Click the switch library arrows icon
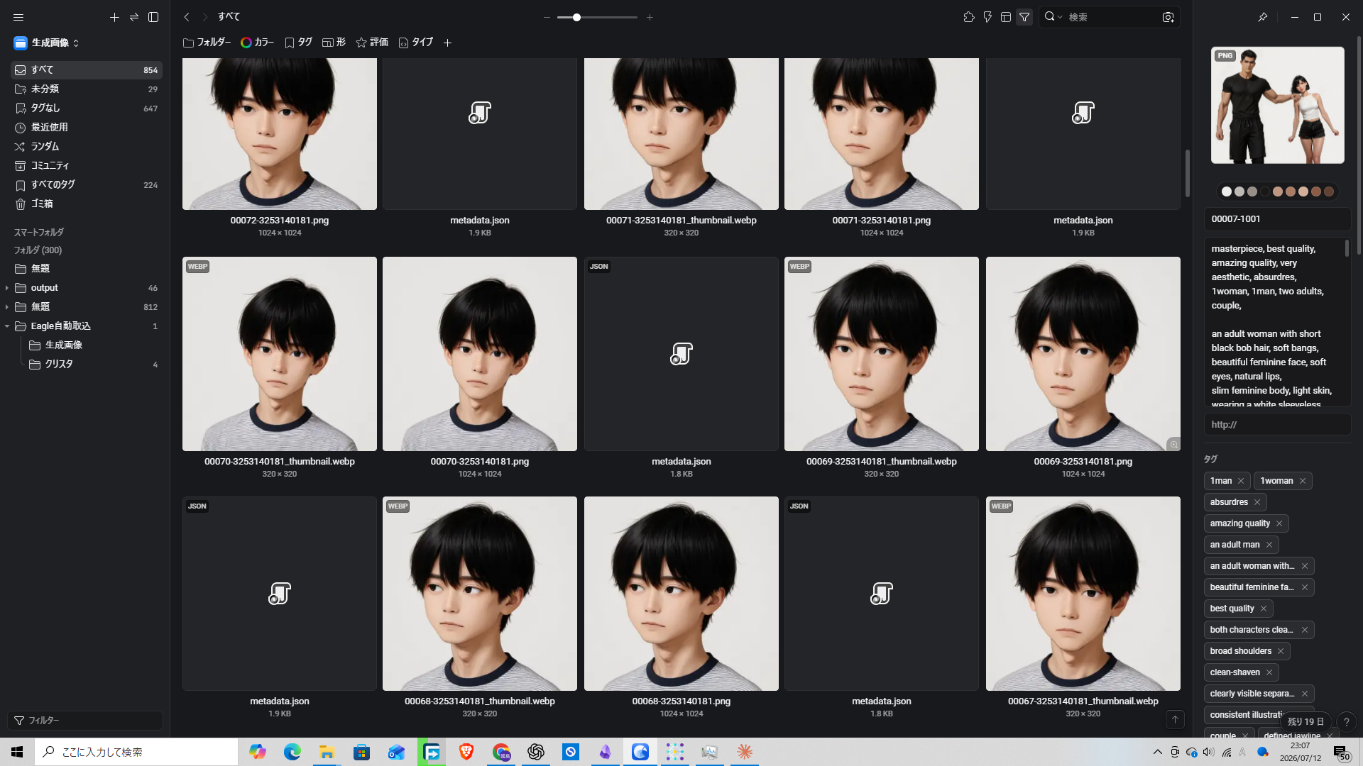1363x766 pixels. click(134, 17)
